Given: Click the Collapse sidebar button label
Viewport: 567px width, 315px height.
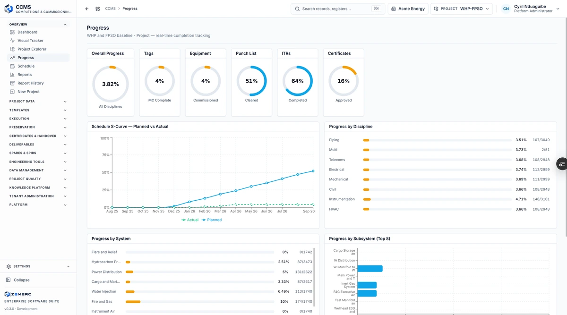Looking at the screenshot, I should [x=21, y=280].
